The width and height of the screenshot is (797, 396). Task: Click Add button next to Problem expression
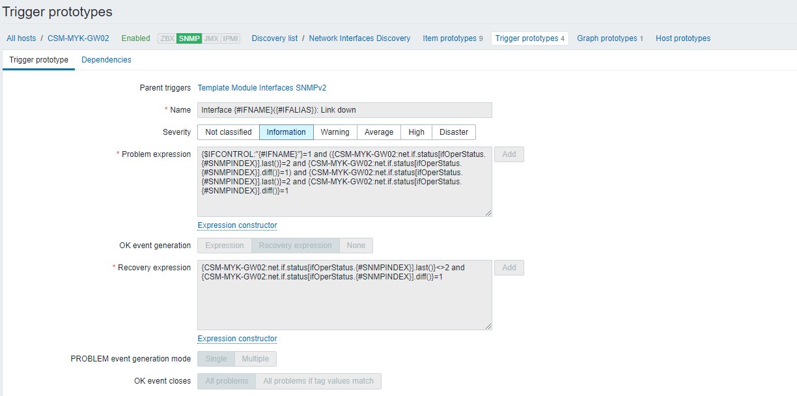point(509,154)
